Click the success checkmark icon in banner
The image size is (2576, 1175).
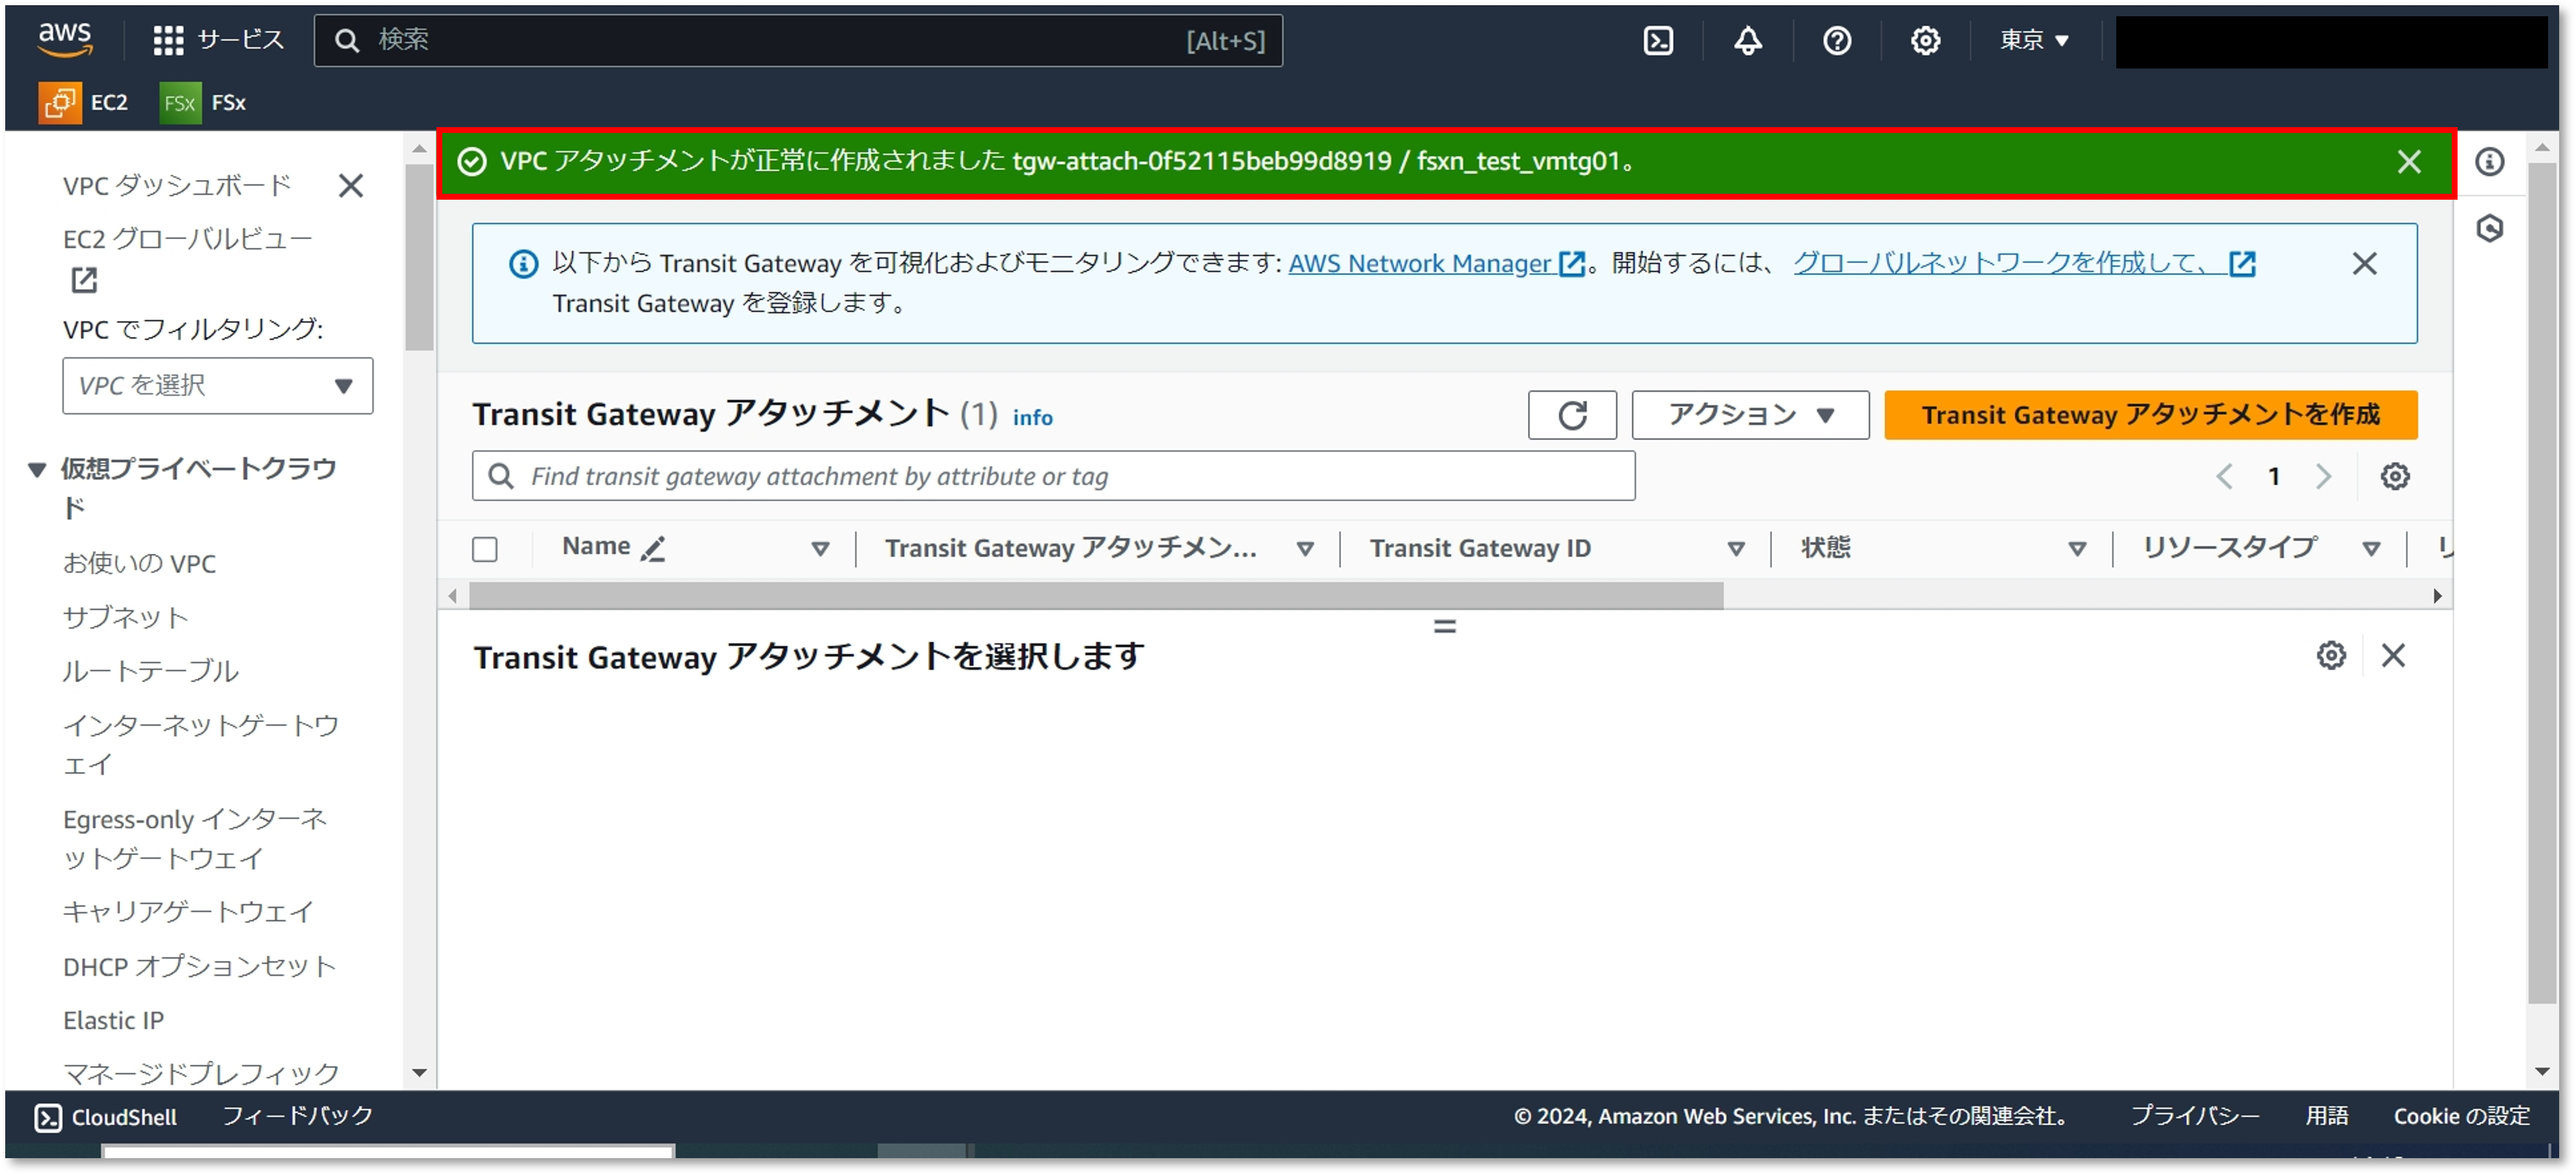[x=471, y=162]
